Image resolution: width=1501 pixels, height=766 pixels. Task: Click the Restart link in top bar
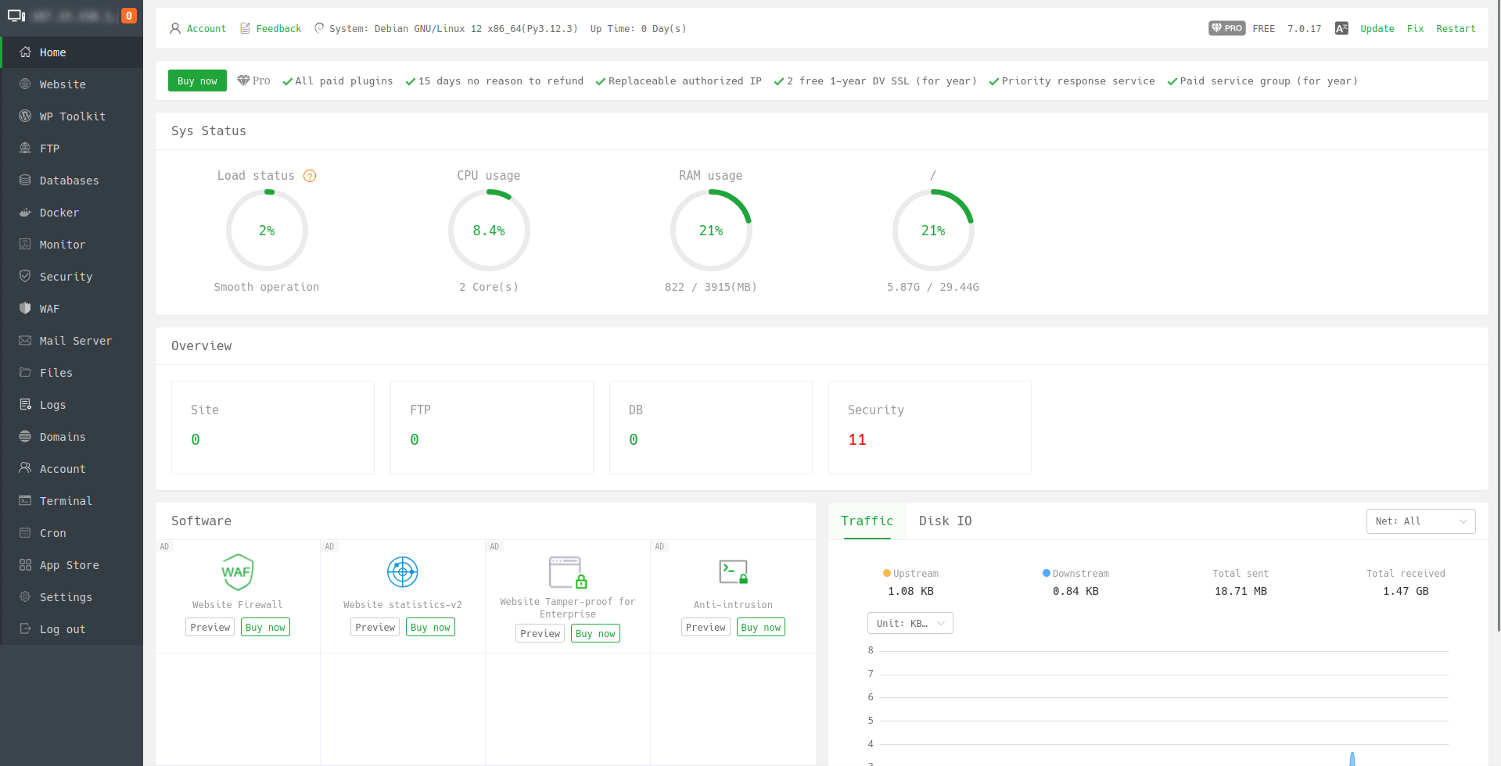click(1455, 29)
